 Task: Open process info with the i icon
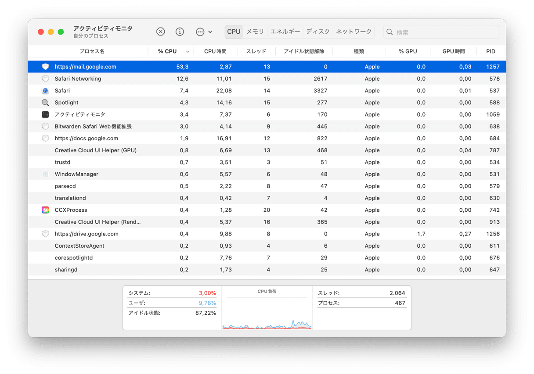point(180,32)
